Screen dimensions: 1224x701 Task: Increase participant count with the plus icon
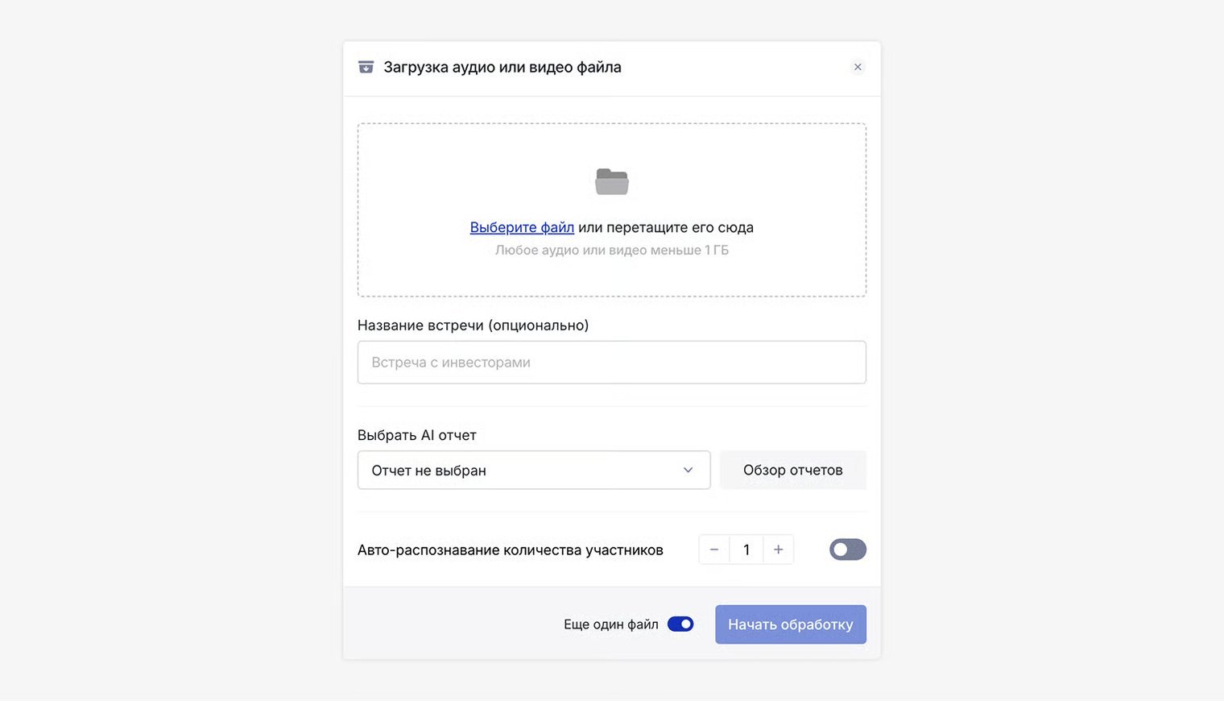click(778, 550)
